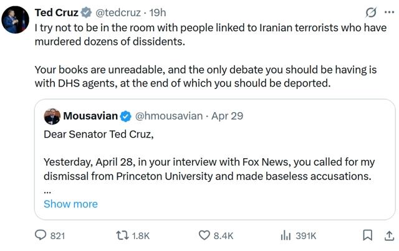
Task: Click the Mousavian display name
Action: [x=90, y=116]
